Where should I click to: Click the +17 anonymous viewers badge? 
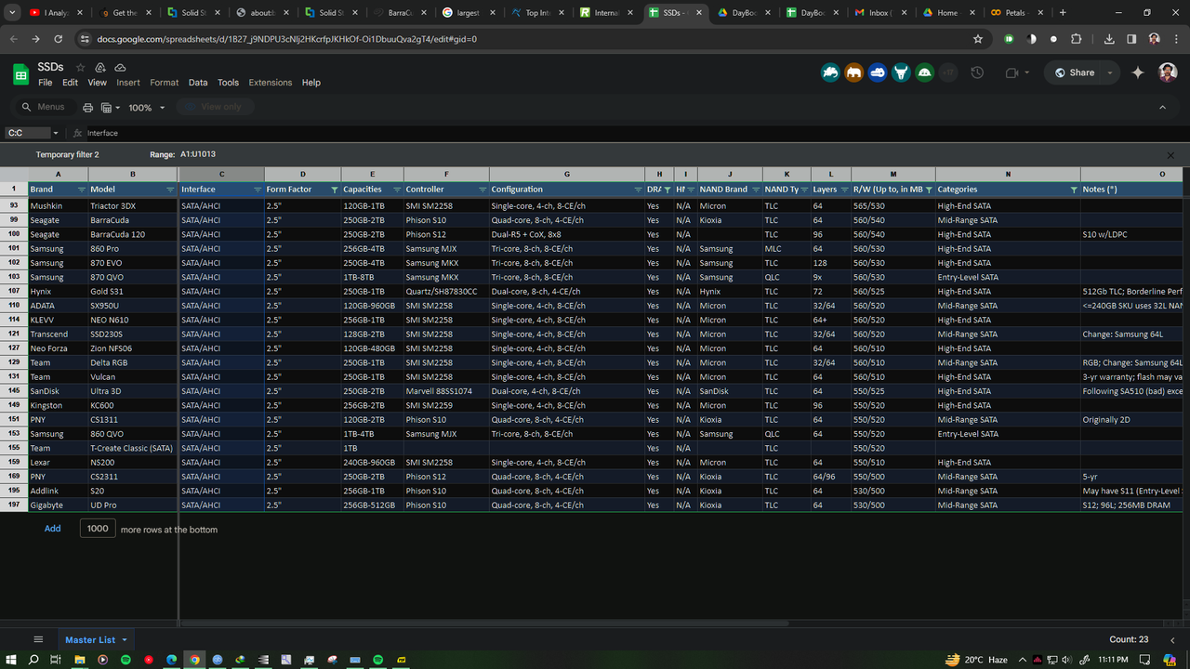point(948,72)
